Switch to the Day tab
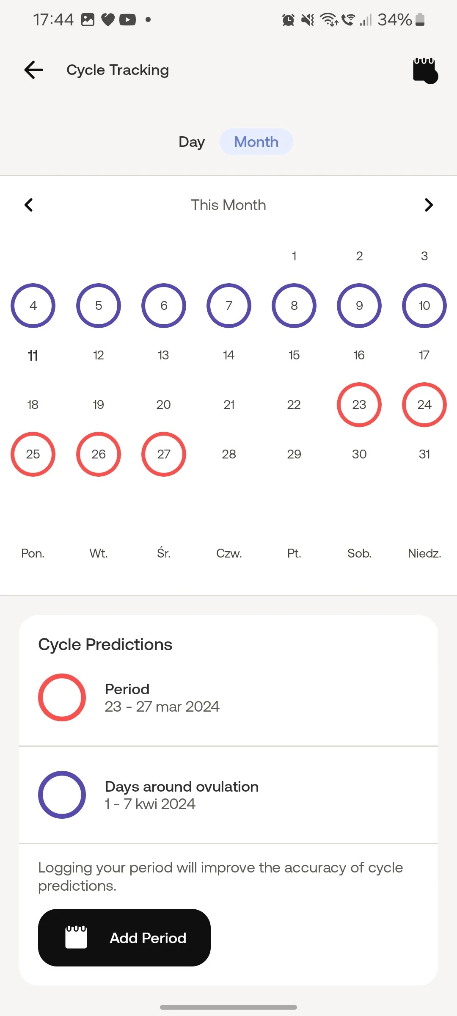This screenshot has height=1016, width=457. click(x=192, y=142)
